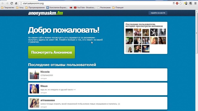198x111 pixels.
Task: Click arinaaaaaaa's review avatar
Action: tap(34, 103)
